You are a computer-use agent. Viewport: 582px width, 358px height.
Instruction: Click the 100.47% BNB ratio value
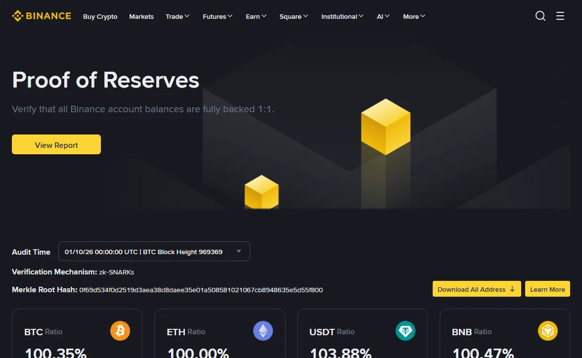483,353
